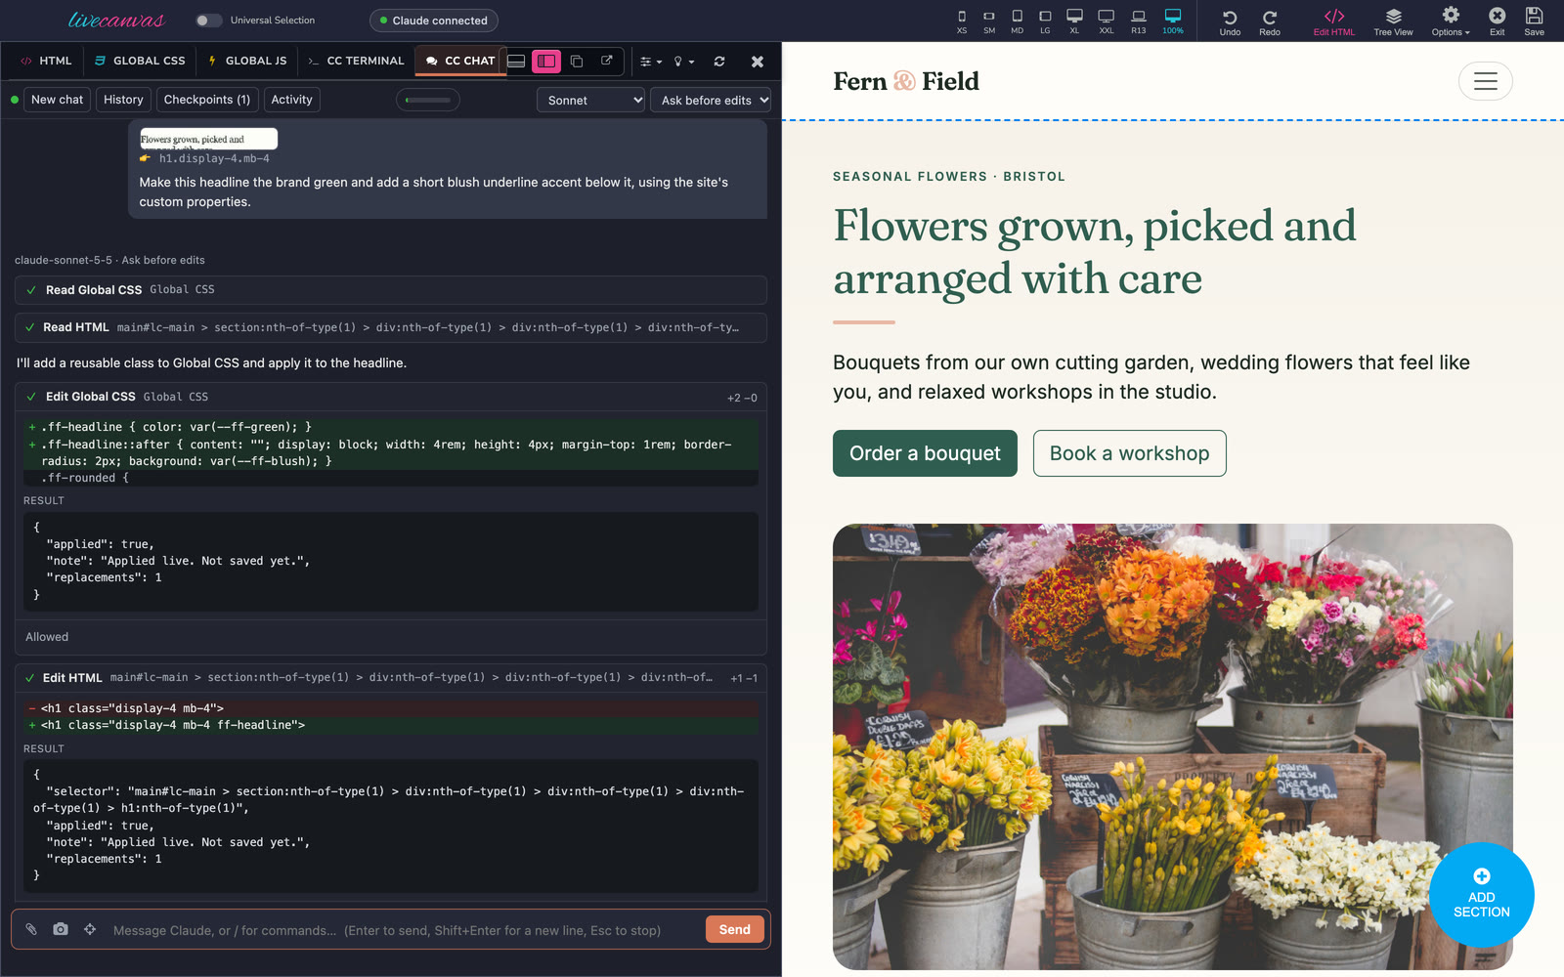Attach a file with the paperclip icon
This screenshot has height=977, width=1564.
pos(31,929)
